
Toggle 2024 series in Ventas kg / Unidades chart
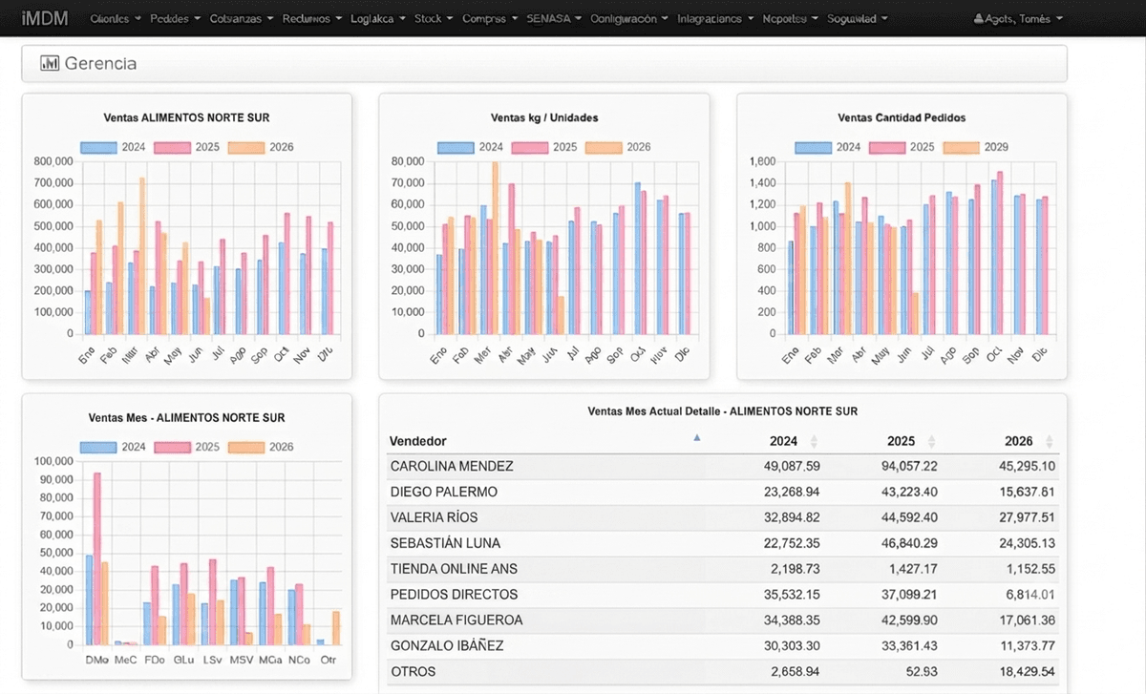(470, 147)
